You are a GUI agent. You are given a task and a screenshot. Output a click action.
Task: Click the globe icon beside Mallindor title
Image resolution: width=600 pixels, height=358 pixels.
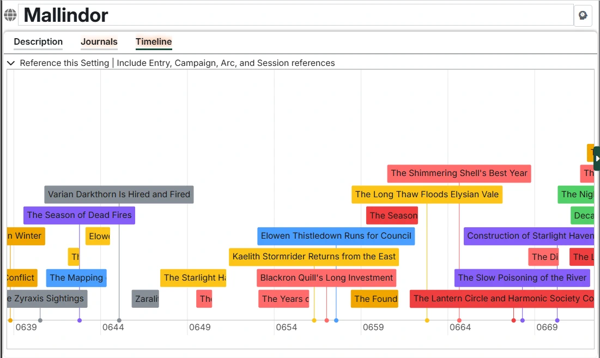click(x=10, y=14)
